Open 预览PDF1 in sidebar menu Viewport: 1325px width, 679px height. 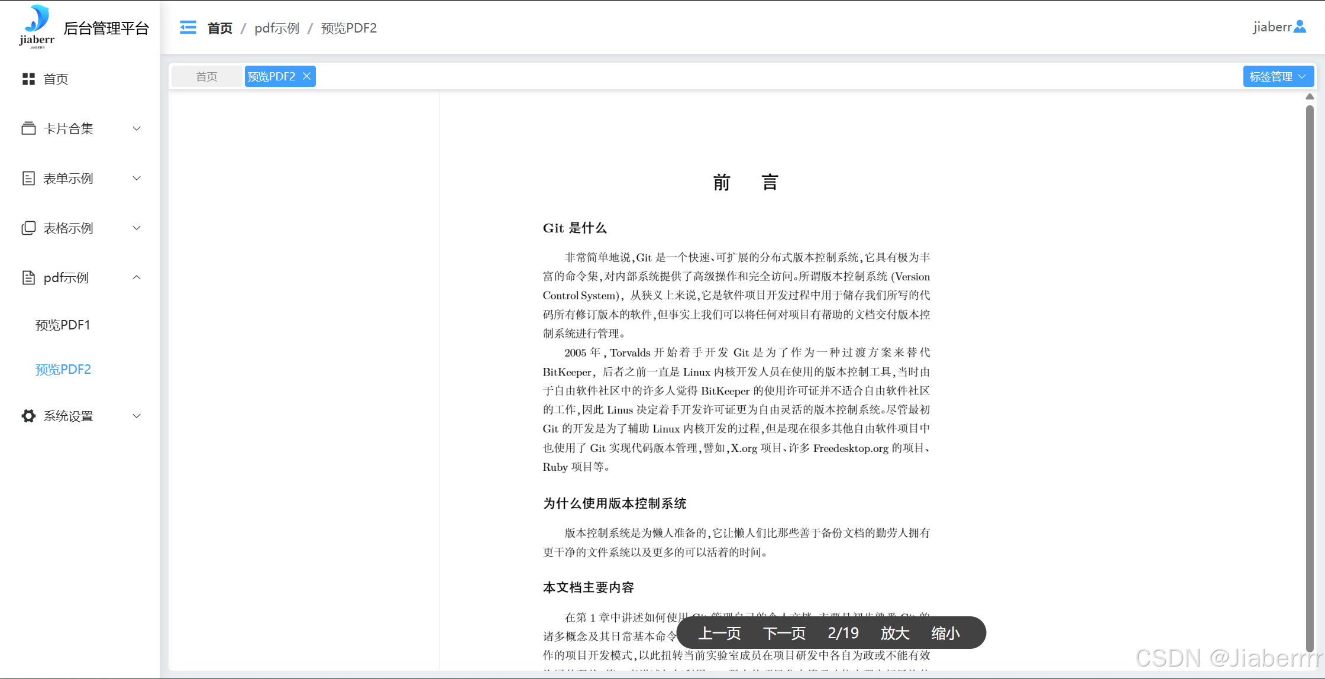click(63, 325)
